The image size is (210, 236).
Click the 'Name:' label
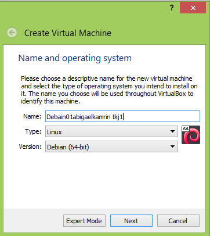pyautogui.click(x=32, y=116)
